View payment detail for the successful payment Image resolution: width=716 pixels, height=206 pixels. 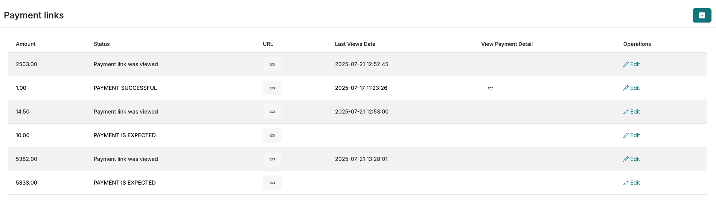click(x=491, y=88)
